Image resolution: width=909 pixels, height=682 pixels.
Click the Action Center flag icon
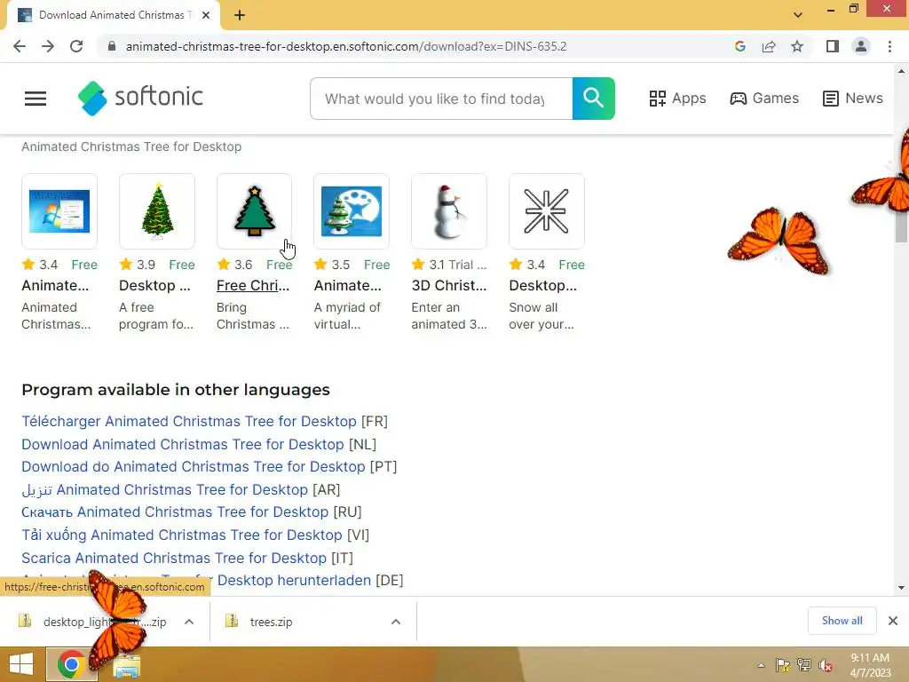click(783, 665)
